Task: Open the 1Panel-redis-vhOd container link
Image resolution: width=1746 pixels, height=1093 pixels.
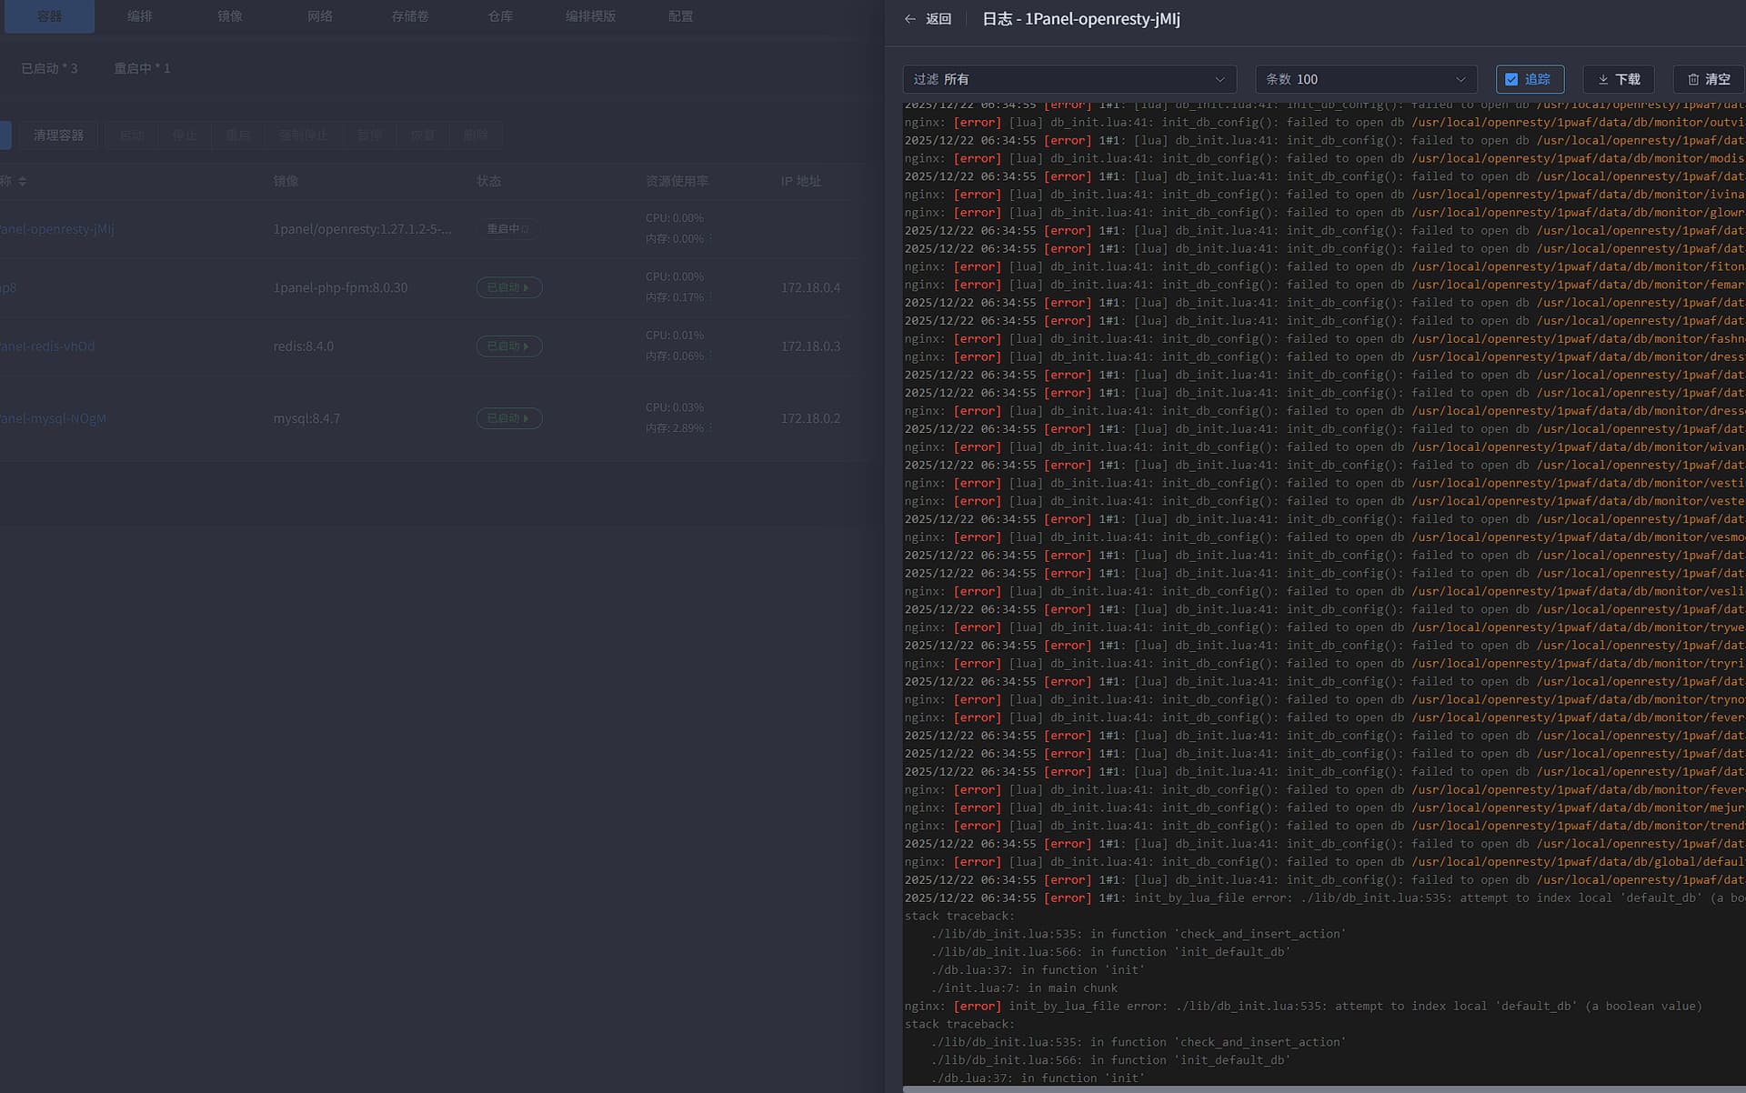Action: (48, 346)
